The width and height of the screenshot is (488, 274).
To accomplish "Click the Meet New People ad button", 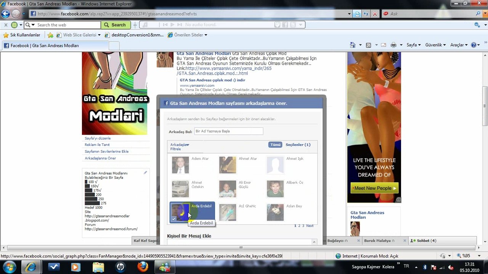I will (x=374, y=188).
